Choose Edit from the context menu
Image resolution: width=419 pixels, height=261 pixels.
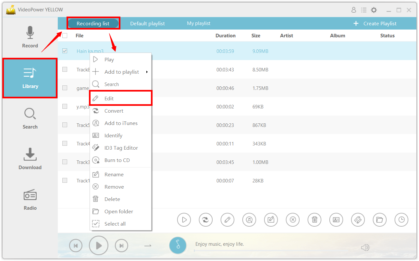pyautogui.click(x=109, y=98)
